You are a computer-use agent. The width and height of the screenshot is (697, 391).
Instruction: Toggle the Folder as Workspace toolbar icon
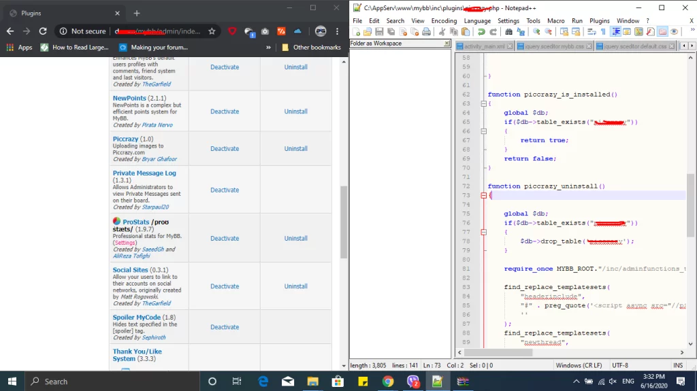coord(662,31)
